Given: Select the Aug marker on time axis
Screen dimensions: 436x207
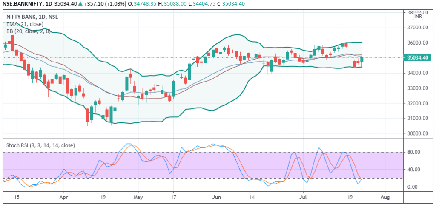Looking at the screenshot, I should (384, 198).
